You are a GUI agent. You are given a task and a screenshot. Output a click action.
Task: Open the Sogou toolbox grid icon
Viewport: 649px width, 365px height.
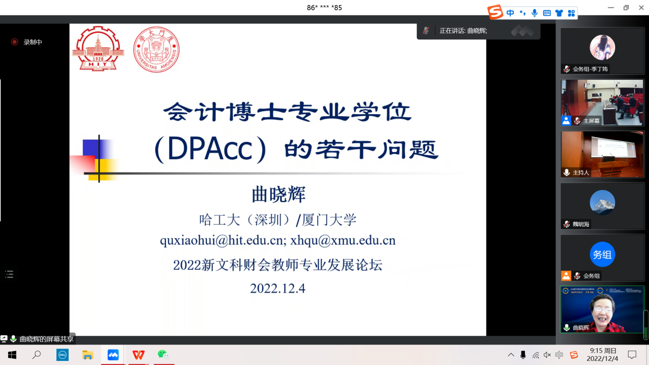tap(571, 13)
